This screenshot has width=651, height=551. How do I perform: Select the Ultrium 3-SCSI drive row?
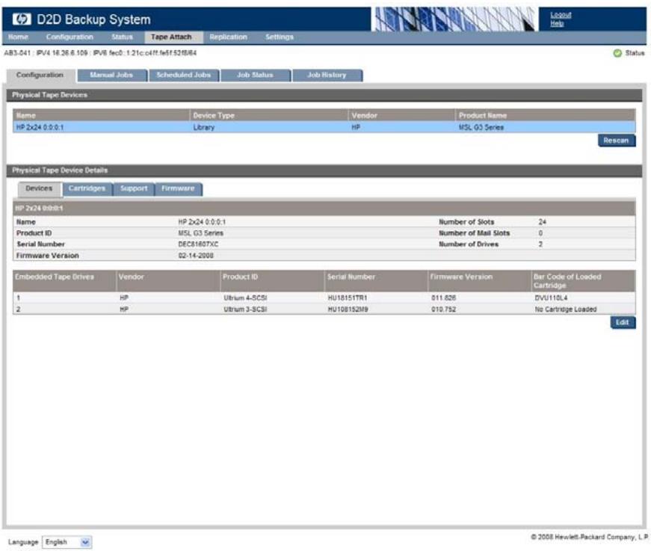pos(324,310)
